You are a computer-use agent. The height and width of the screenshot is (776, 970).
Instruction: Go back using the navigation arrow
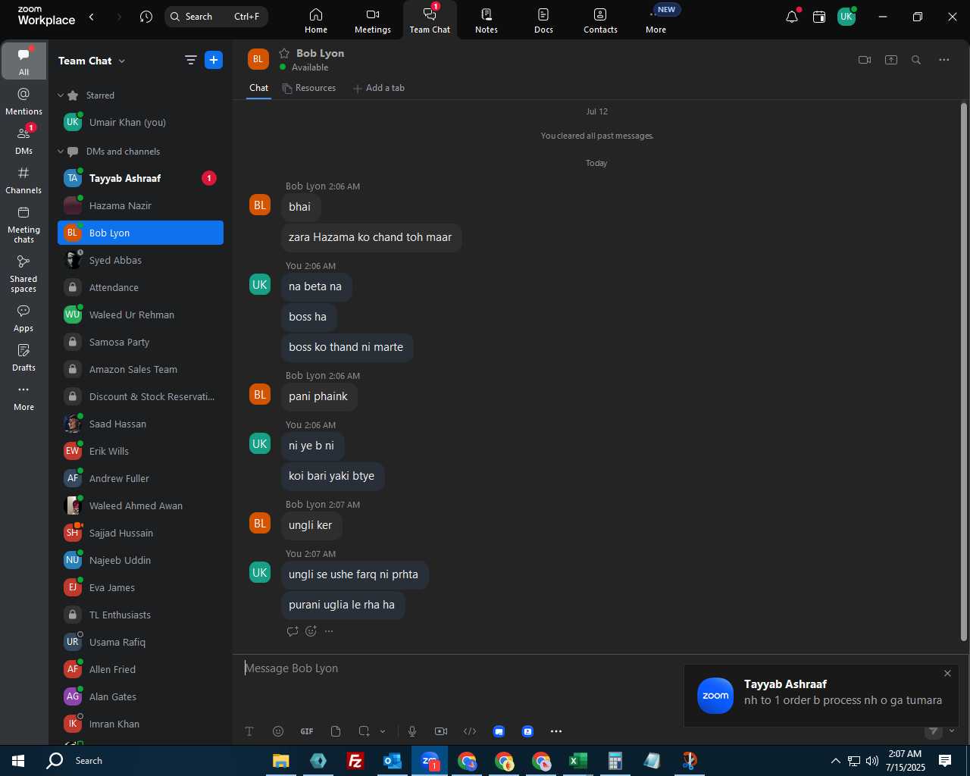(x=92, y=17)
